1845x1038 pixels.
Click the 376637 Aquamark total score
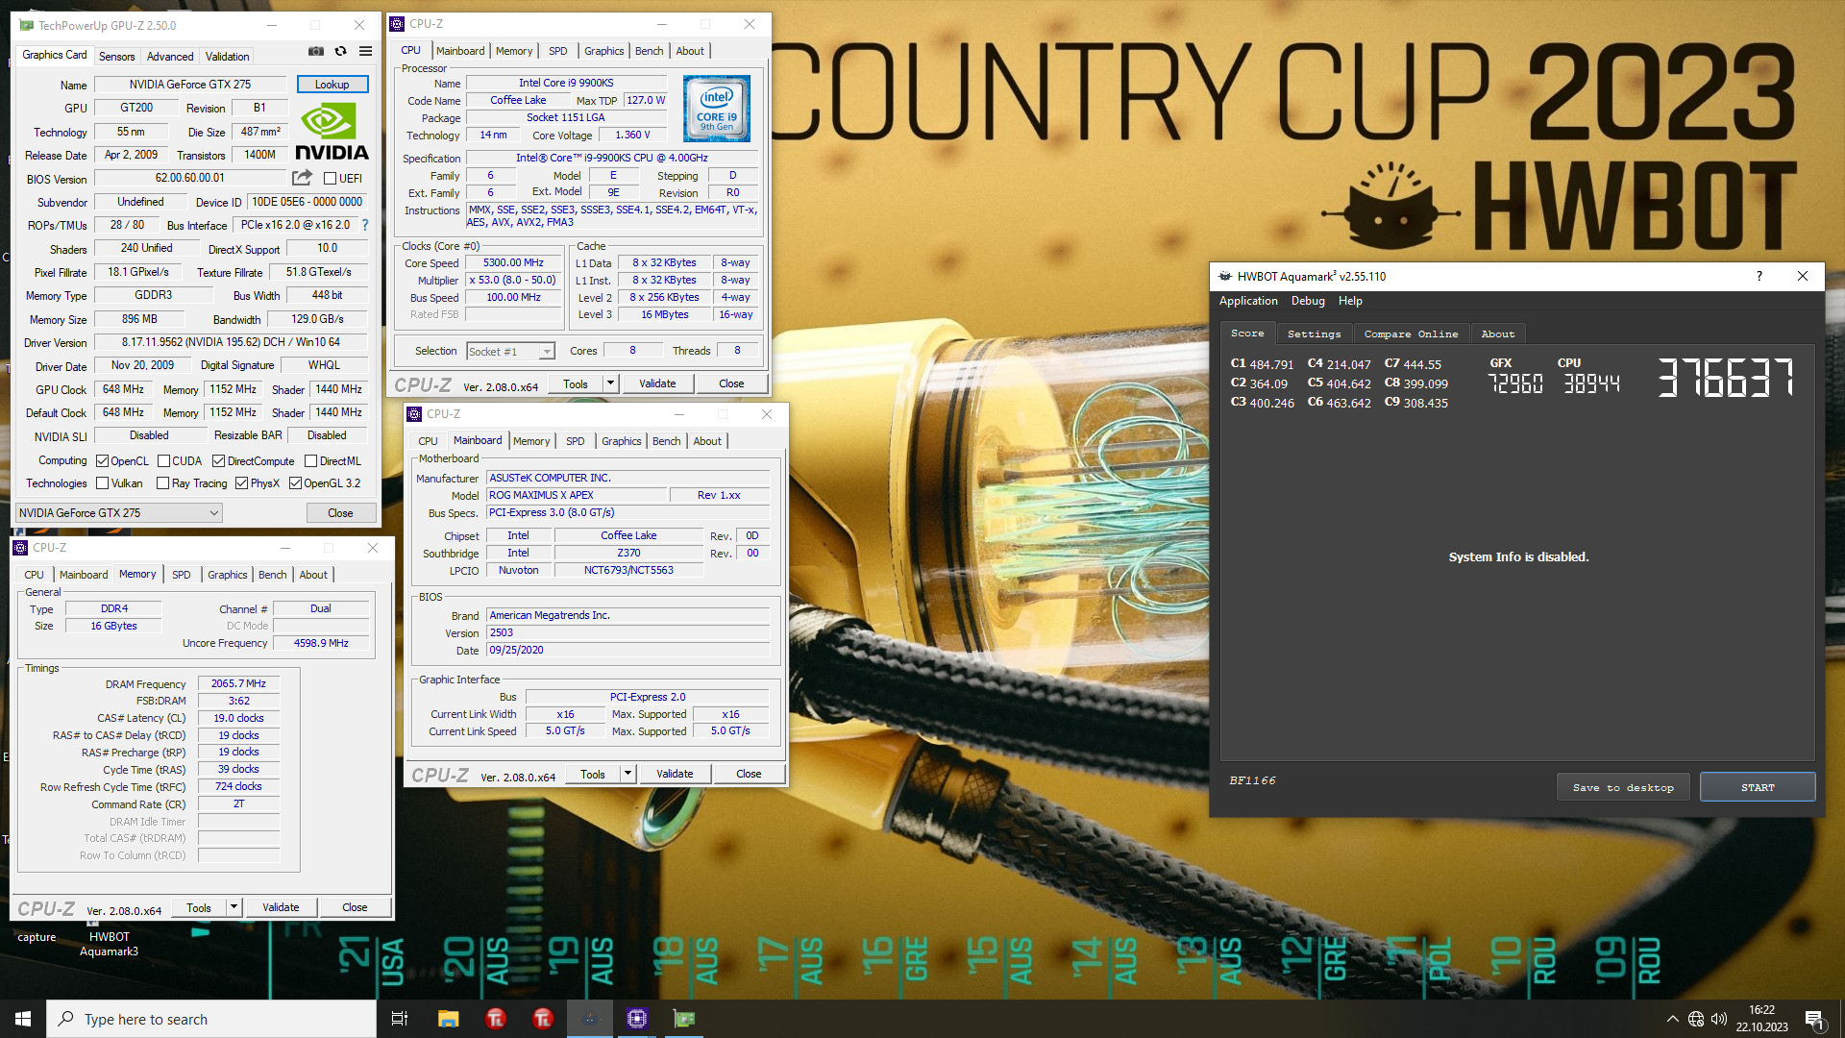1725,378
